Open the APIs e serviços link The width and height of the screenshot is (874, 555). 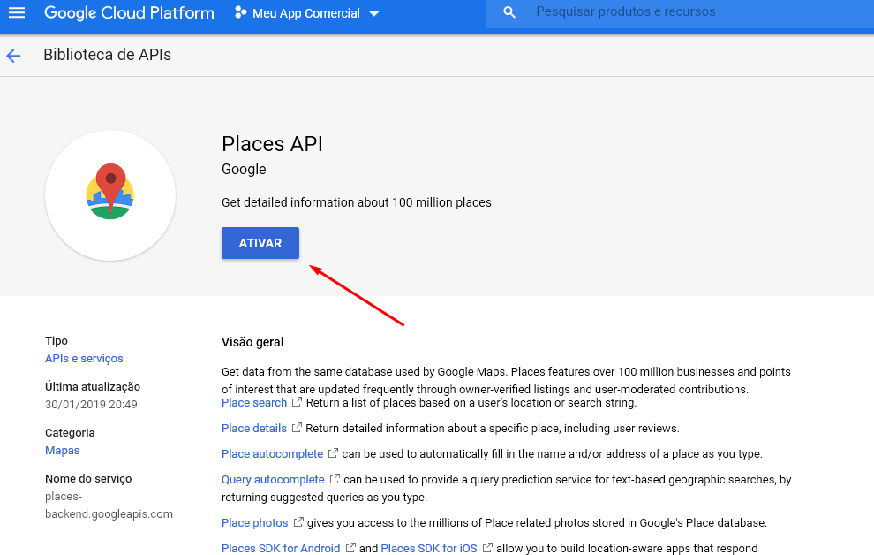tap(84, 359)
